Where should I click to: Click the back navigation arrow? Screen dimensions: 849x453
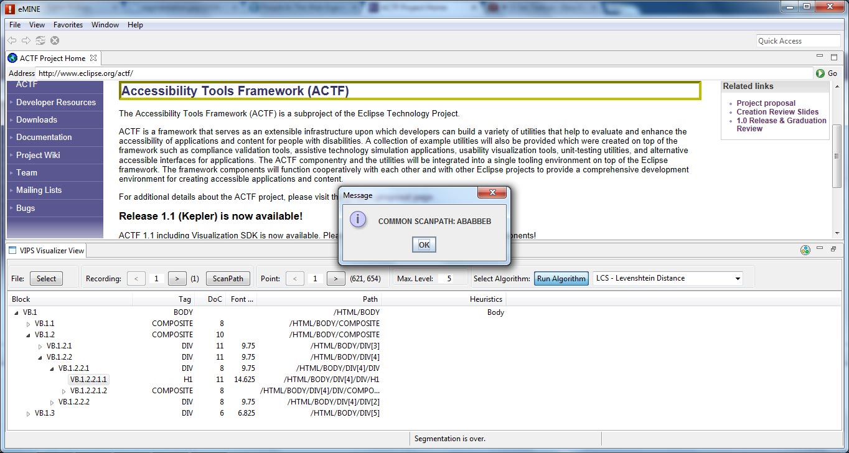11,40
